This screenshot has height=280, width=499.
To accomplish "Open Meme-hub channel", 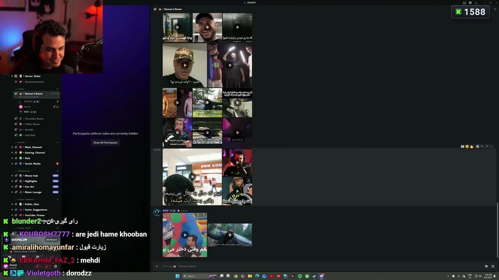I will pyautogui.click(x=31, y=176).
